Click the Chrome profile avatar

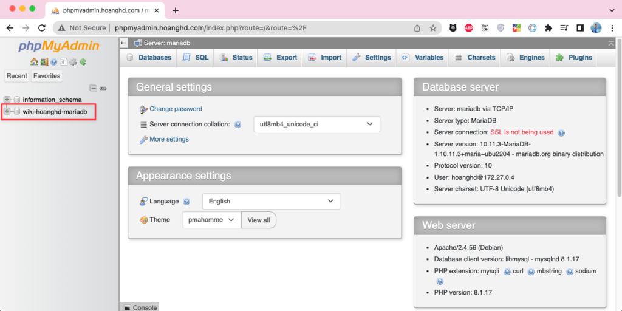[596, 28]
